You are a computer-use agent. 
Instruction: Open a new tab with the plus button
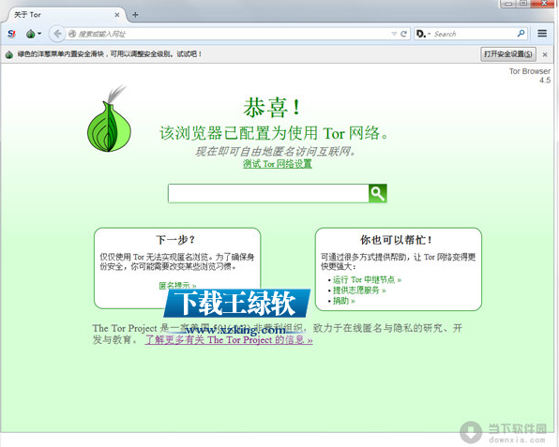point(135,15)
